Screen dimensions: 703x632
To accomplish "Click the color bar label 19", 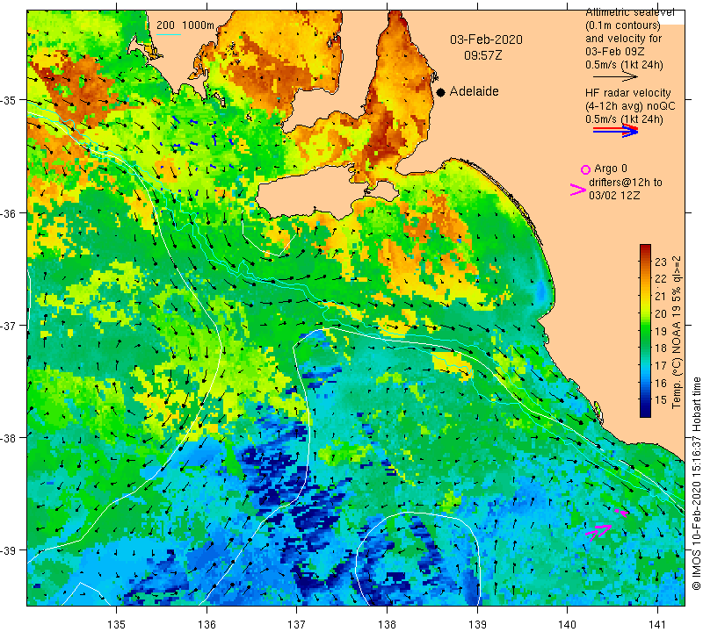I will 661,332.
